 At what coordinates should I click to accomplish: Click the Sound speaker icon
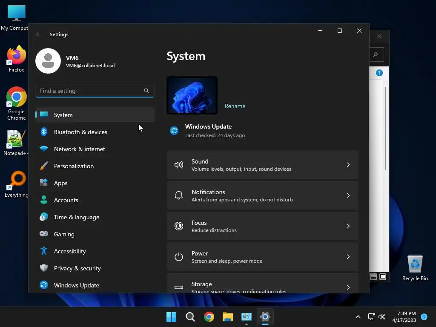point(179,165)
